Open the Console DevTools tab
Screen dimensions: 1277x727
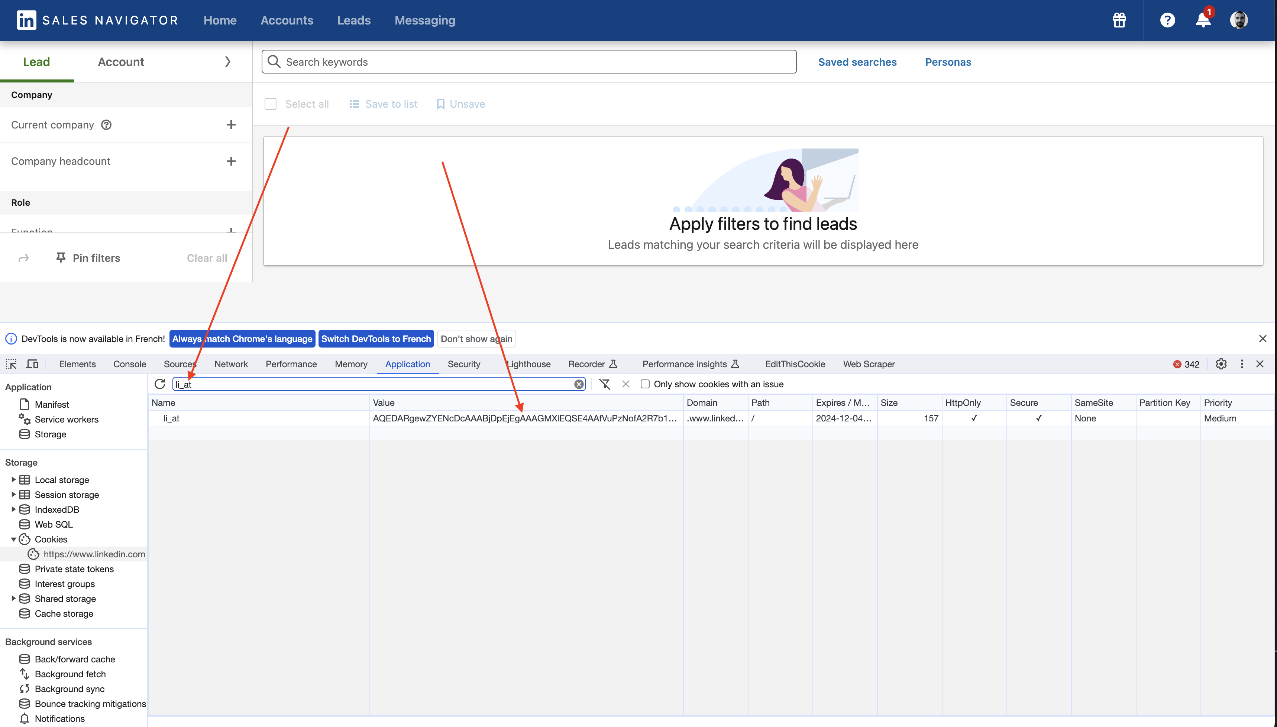coord(129,364)
